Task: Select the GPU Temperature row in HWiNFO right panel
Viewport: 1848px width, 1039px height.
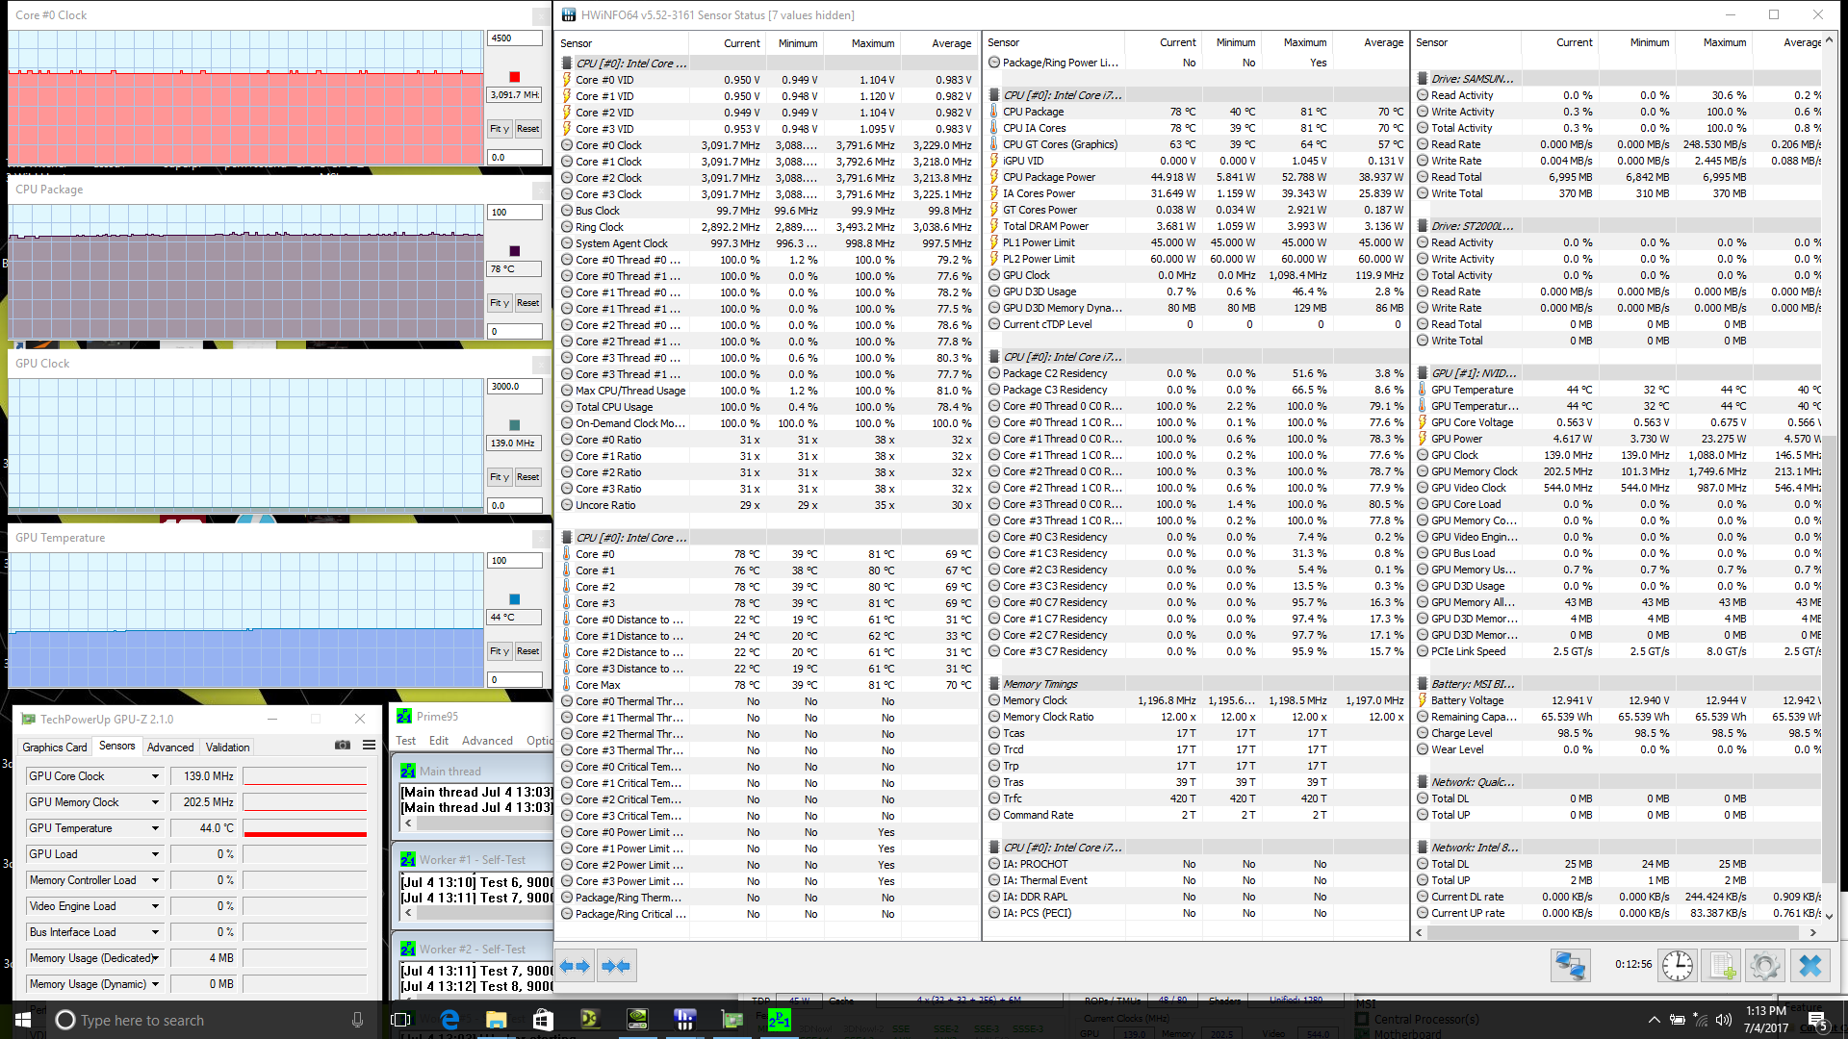Action: coord(1619,390)
